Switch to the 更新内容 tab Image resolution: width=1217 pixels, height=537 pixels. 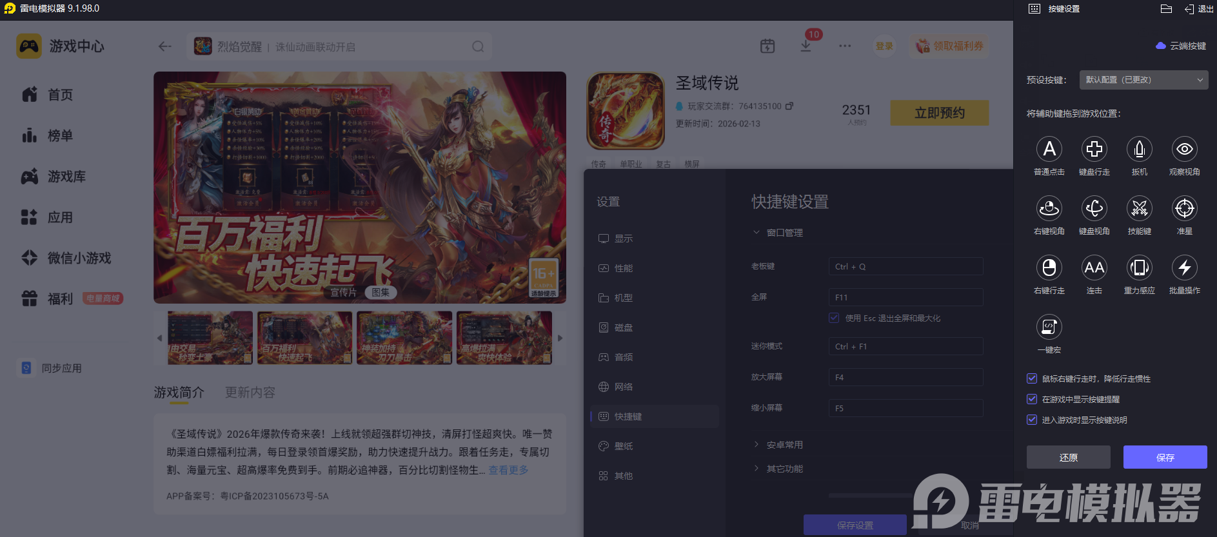(x=250, y=392)
